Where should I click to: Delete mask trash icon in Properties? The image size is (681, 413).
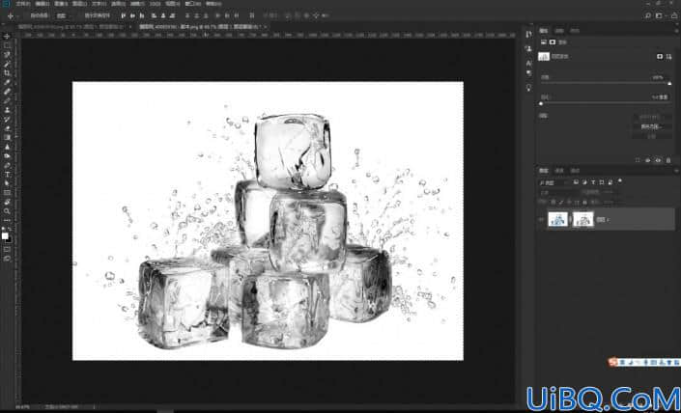668,160
